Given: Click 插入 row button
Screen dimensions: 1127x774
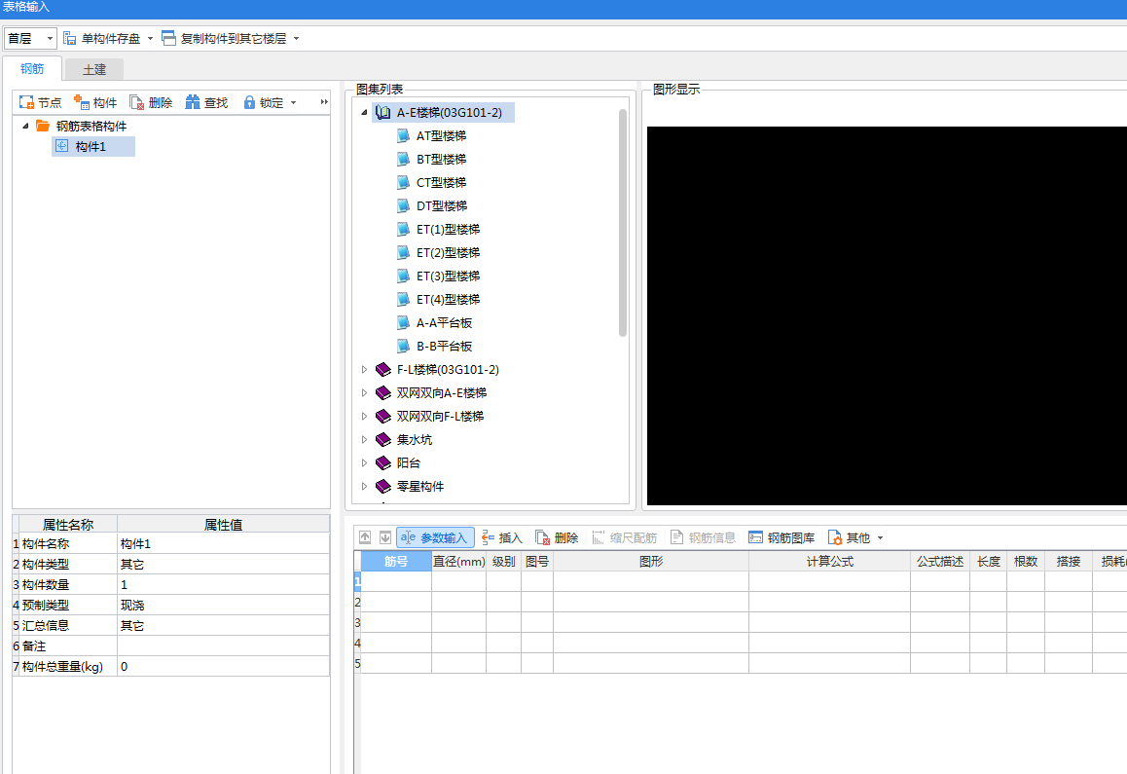Looking at the screenshot, I should coord(501,537).
